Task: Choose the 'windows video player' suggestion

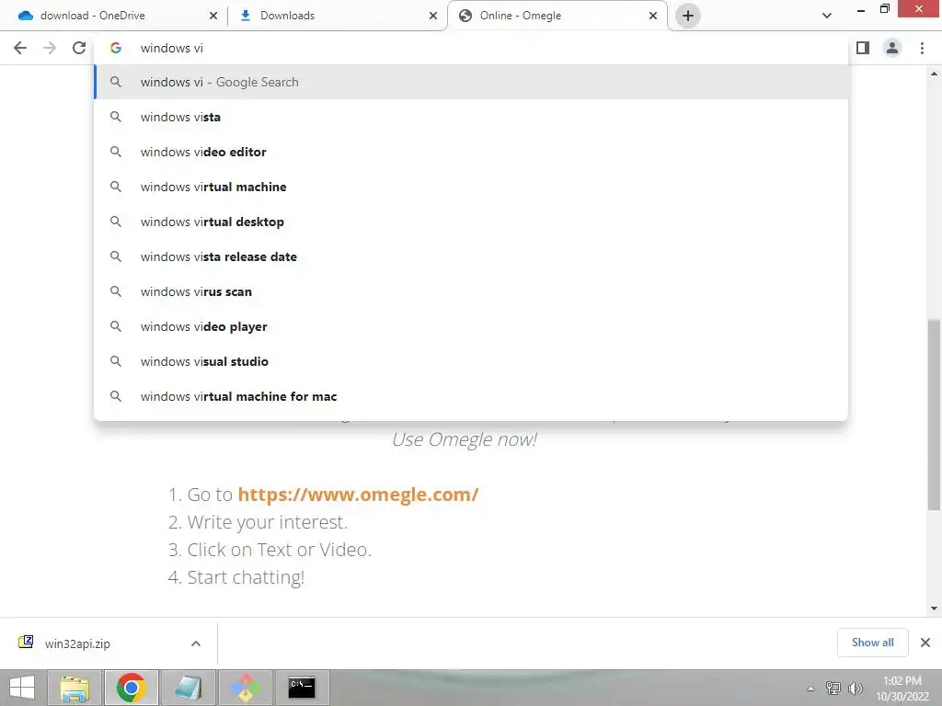Action: coord(471,326)
